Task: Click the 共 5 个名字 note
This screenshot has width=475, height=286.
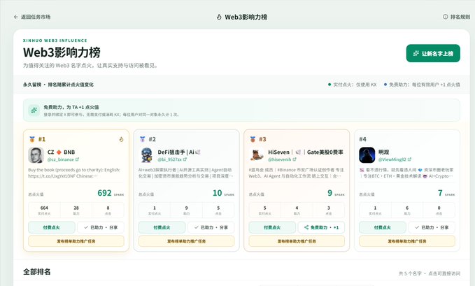Action: [410, 273]
